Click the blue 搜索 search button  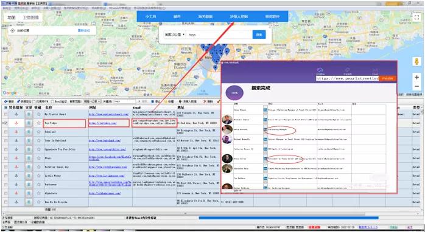pyautogui.click(x=259, y=35)
